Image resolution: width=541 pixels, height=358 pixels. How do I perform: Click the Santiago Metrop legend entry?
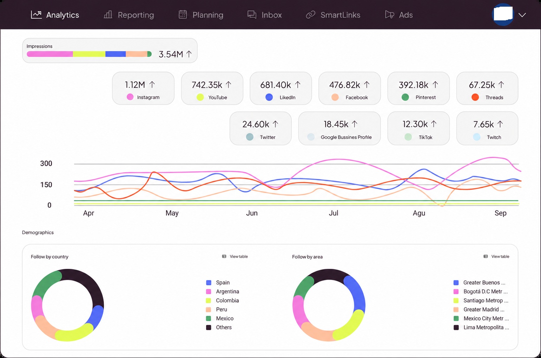tap(481, 300)
